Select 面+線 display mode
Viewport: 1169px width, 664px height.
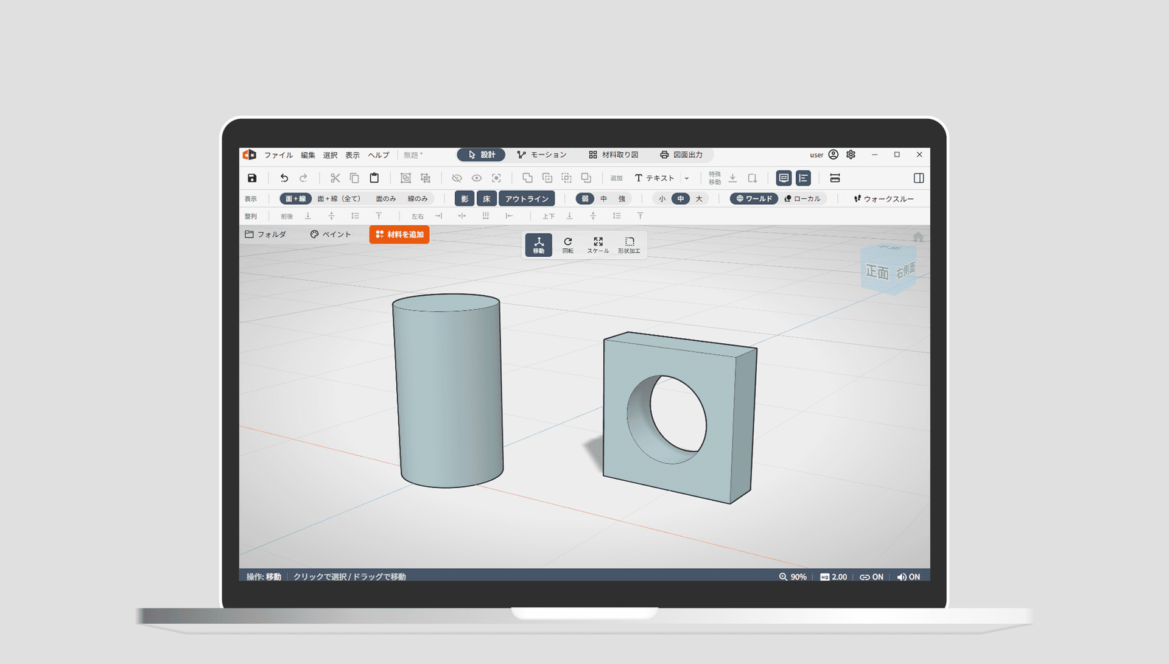tap(296, 199)
